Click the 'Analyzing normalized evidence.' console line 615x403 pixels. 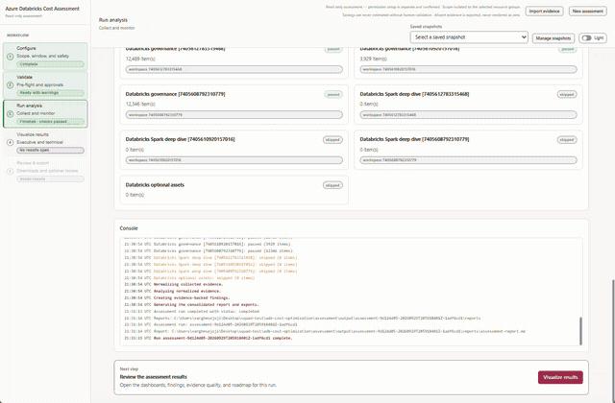(x=173, y=291)
